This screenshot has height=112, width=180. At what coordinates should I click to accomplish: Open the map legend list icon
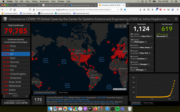click(121, 26)
